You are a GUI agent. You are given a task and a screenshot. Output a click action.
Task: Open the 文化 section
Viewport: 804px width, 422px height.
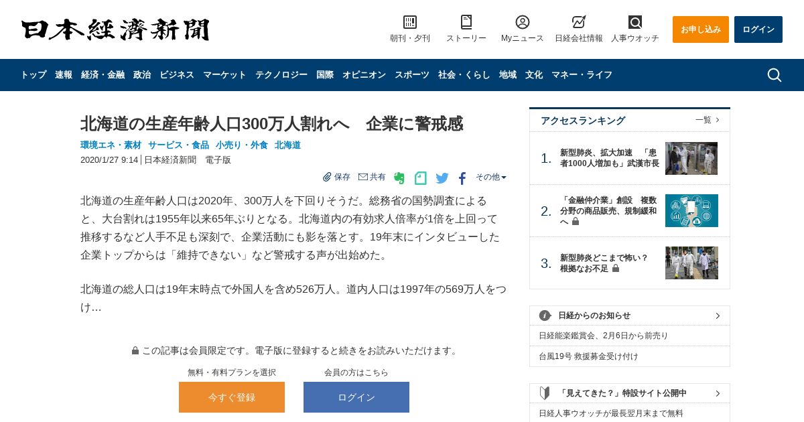point(534,75)
